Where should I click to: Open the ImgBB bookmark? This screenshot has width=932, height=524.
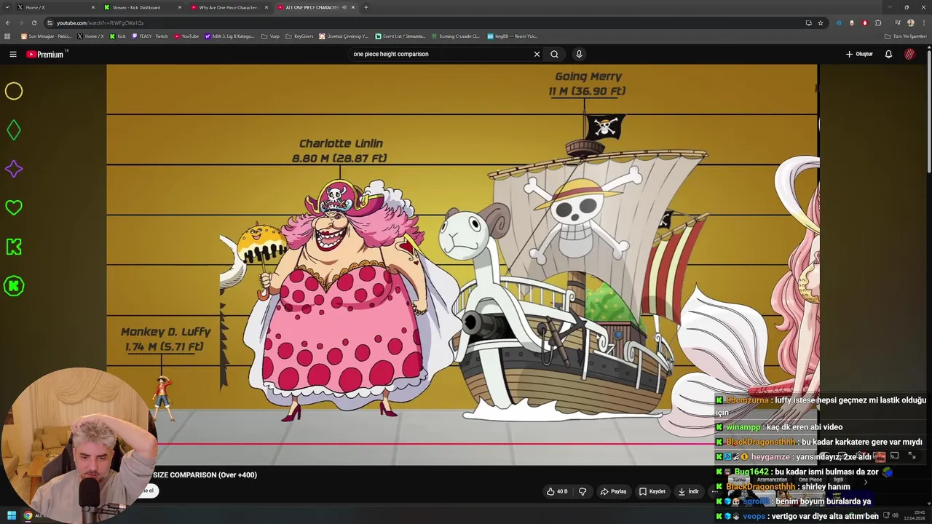coord(513,36)
